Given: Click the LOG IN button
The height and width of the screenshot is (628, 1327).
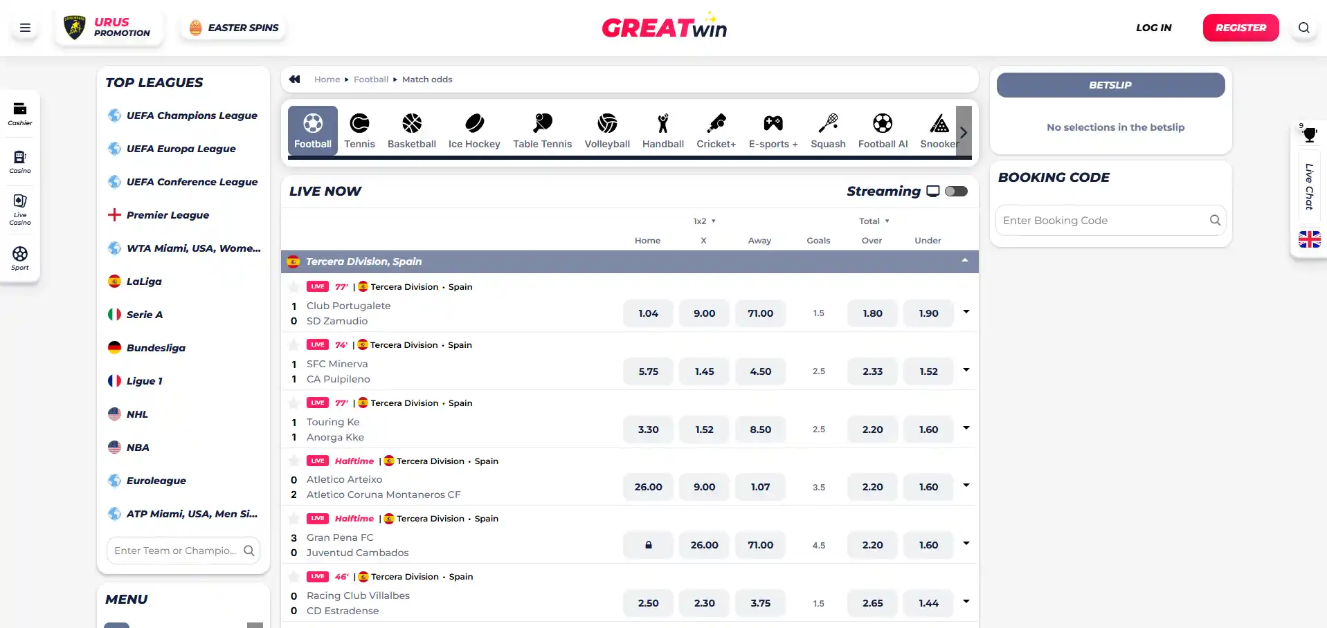Looking at the screenshot, I should click(x=1153, y=28).
